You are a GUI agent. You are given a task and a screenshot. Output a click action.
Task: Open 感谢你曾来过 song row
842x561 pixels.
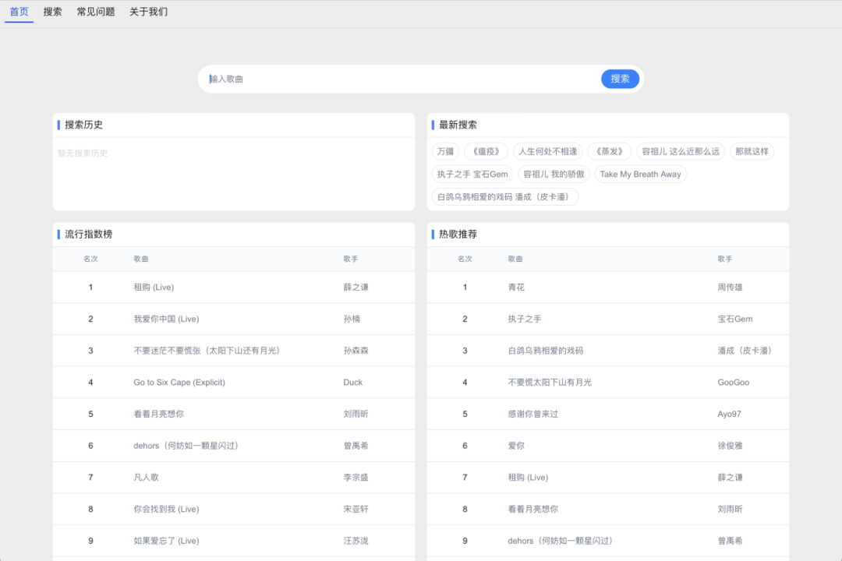click(608, 414)
